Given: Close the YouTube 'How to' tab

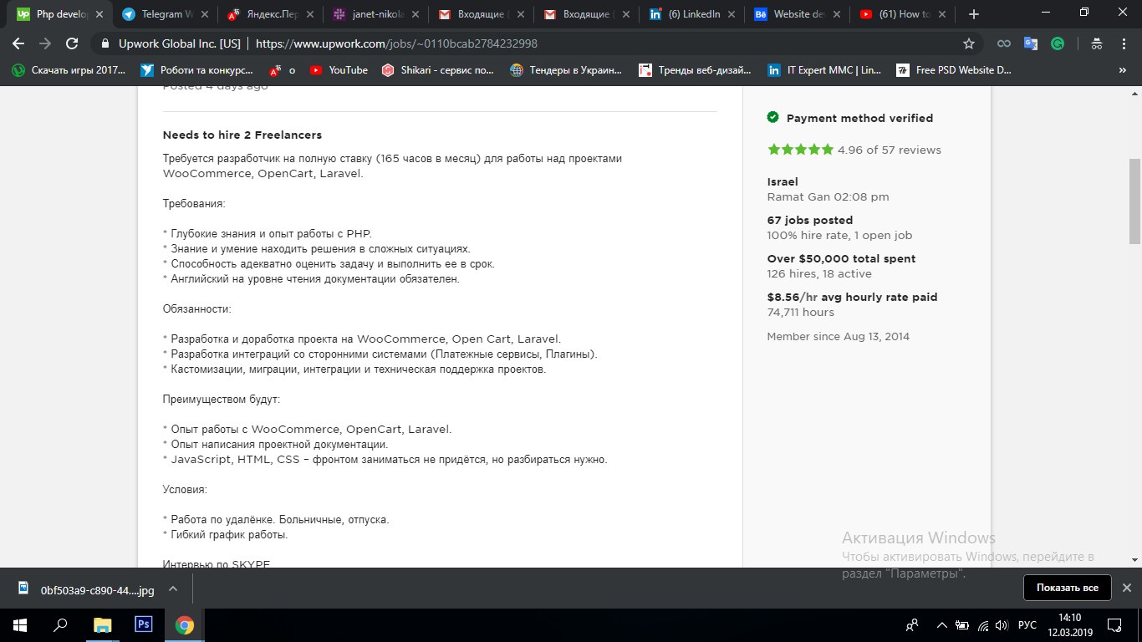Looking at the screenshot, I should pyautogui.click(x=943, y=14).
